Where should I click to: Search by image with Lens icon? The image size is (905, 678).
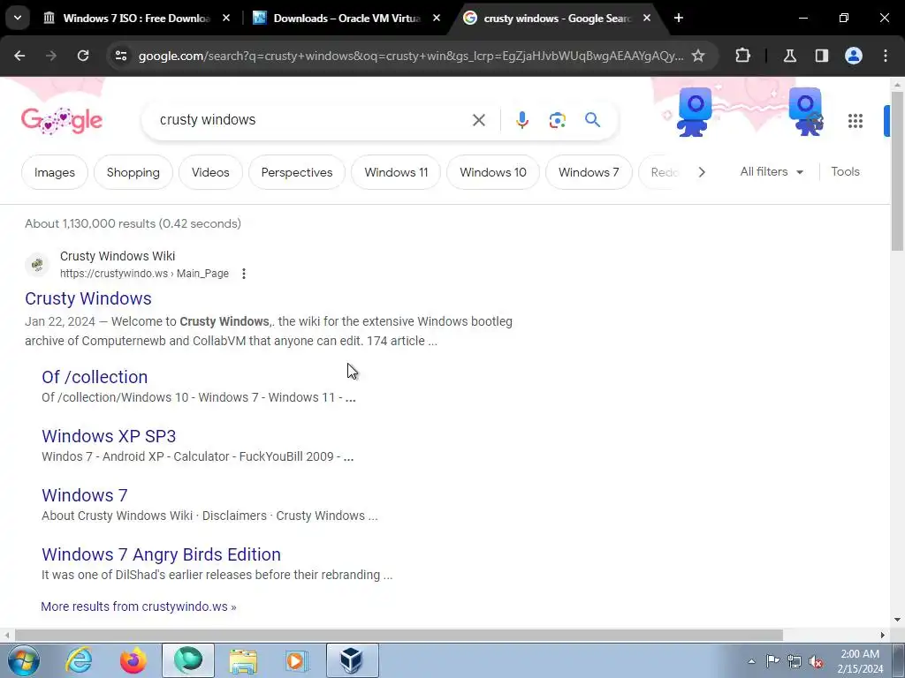point(557,120)
